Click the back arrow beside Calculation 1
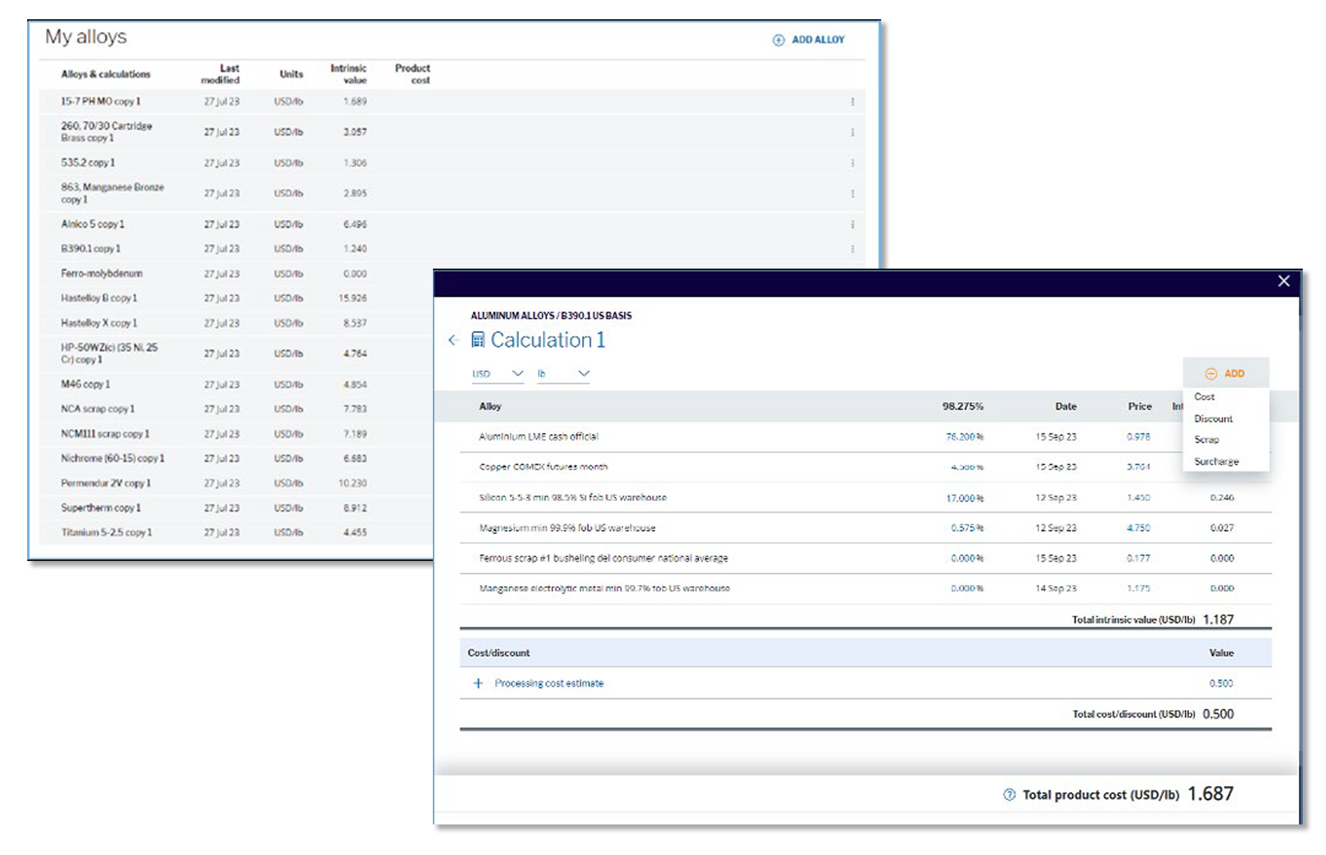1326x855 pixels. (x=453, y=340)
